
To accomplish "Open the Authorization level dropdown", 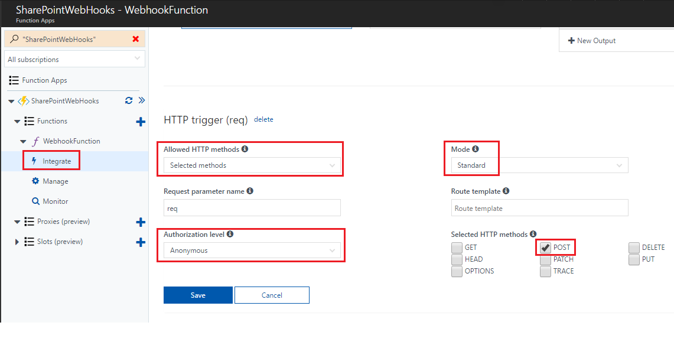I will (252, 250).
